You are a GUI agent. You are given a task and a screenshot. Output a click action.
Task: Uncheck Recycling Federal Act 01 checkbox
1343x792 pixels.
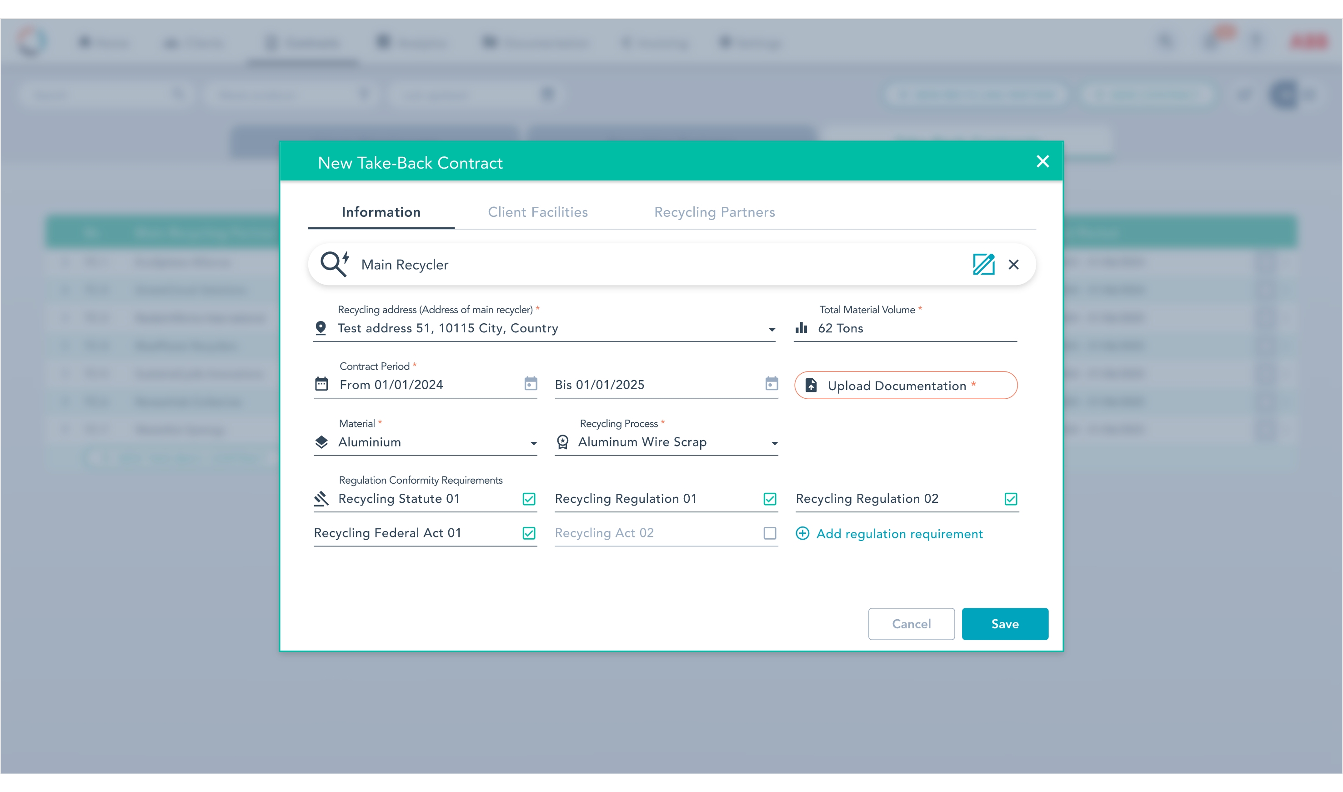[528, 533]
